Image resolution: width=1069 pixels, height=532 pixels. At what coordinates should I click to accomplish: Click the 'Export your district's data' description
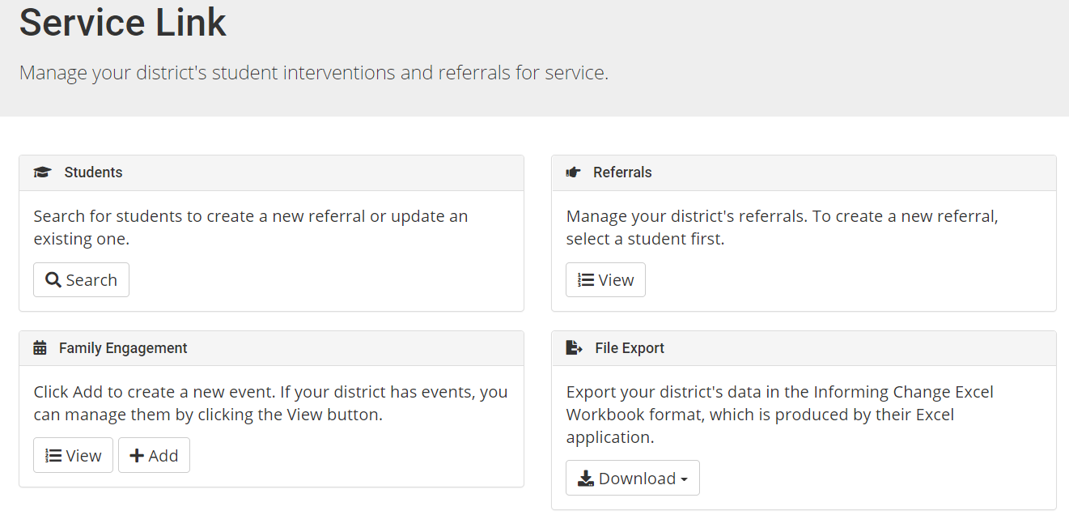click(780, 415)
